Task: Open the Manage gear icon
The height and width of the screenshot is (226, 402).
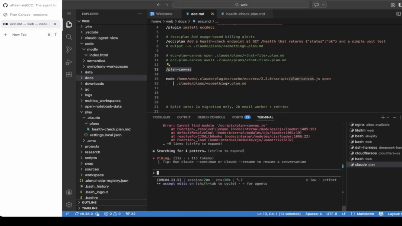Action: pos(69,204)
